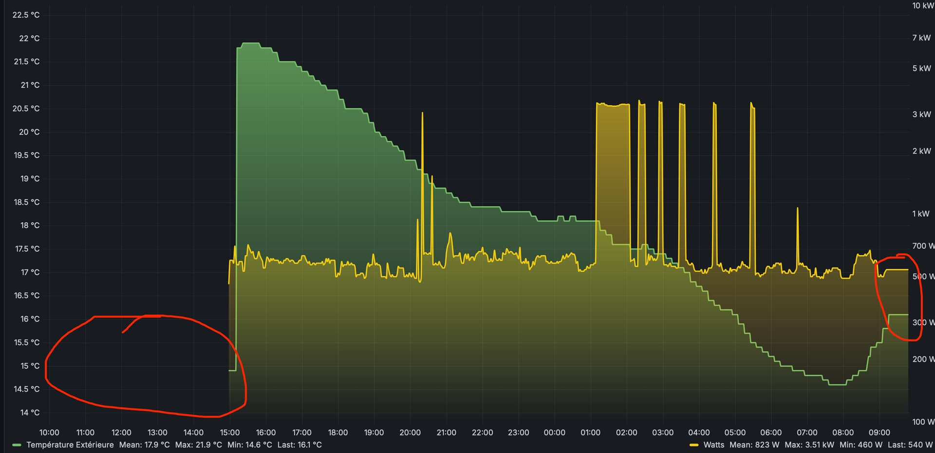
Task: Click the 18 °C left axis label
Action: point(30,226)
